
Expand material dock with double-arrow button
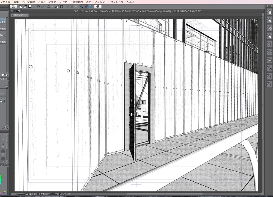pos(271,6)
